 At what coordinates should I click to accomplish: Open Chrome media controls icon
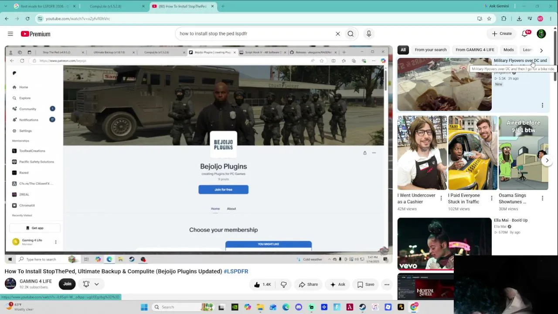530,19
